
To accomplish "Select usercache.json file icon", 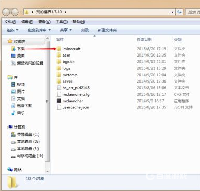I will [x=59, y=107].
